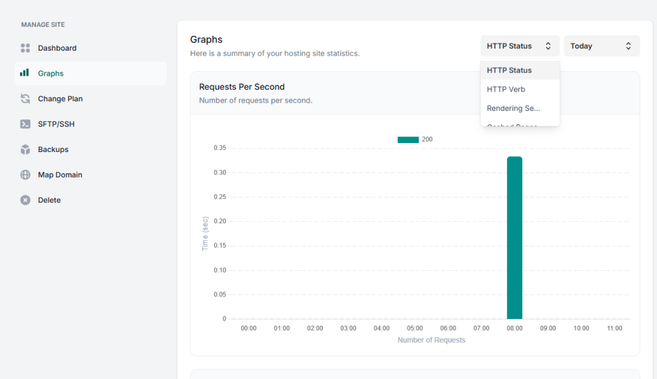
Task: Click the Dashboard grid icon
Action: coord(25,48)
